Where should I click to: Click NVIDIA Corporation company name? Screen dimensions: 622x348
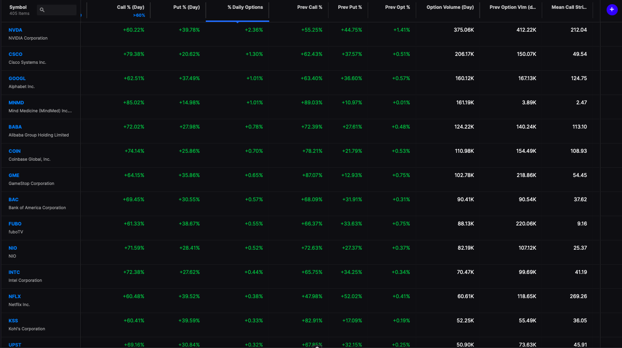pos(28,38)
